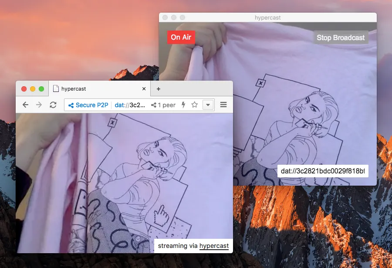Open the address bar dropdown arrow
This screenshot has height=268, width=392.
pyautogui.click(x=208, y=105)
